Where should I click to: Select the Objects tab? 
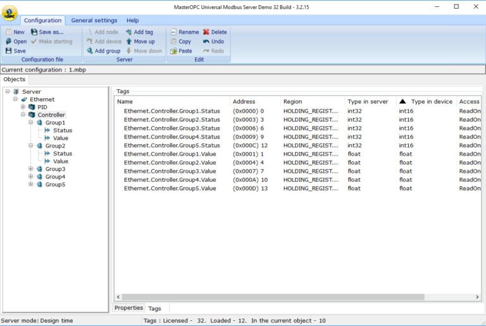coord(15,79)
